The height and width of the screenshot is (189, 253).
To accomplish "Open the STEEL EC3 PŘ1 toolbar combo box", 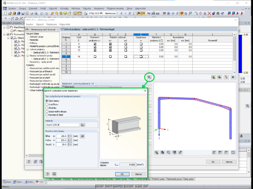I will (x=117, y=13).
